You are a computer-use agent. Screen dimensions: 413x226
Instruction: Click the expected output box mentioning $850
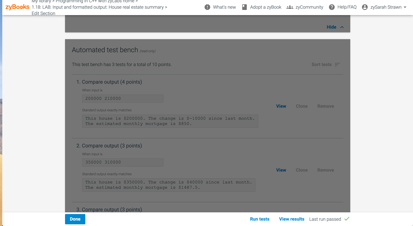(x=170, y=121)
